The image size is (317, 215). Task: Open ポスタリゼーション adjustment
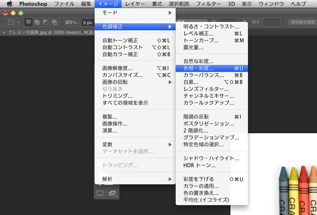pyautogui.click(x=212, y=124)
